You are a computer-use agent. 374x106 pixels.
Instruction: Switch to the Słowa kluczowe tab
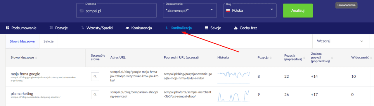22,41
